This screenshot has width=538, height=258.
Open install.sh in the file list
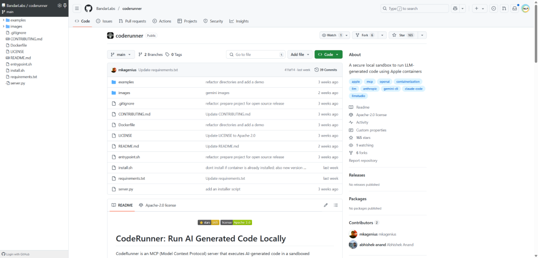(125, 168)
